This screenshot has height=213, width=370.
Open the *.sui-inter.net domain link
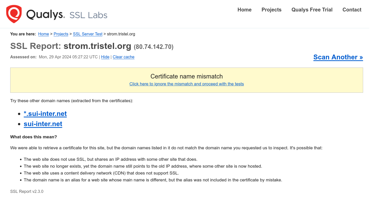[x=45, y=114]
